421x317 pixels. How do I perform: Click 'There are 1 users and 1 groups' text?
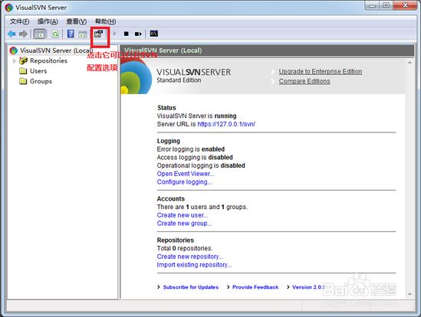click(x=202, y=207)
